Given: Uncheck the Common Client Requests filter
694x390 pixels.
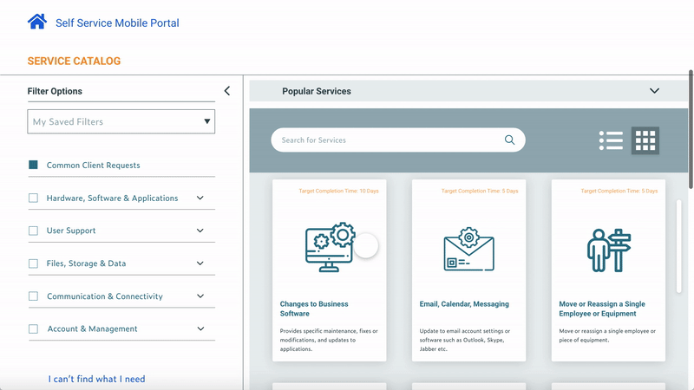Looking at the screenshot, I should 33,165.
